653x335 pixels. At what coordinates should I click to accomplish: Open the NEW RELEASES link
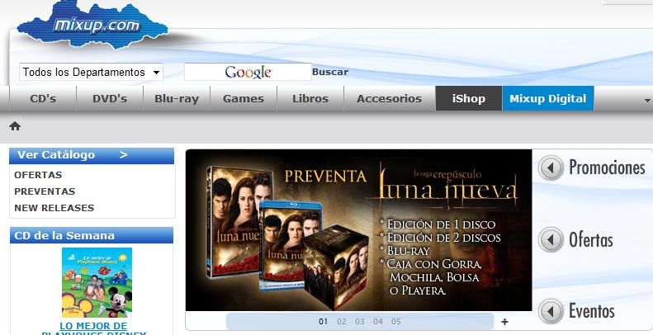54,208
